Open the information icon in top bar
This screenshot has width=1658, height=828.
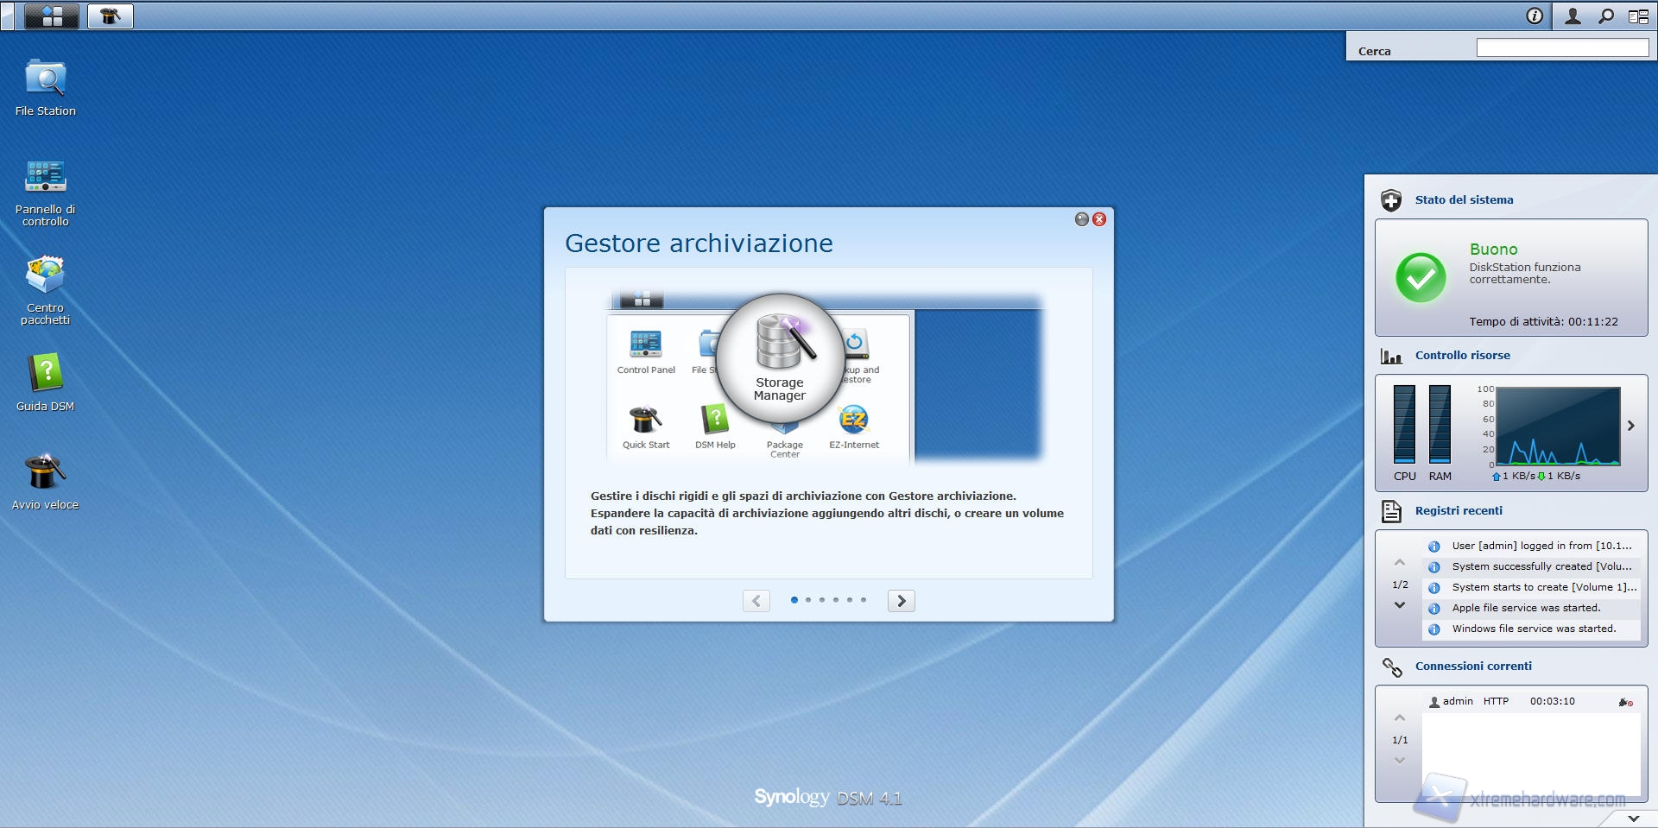coord(1535,16)
